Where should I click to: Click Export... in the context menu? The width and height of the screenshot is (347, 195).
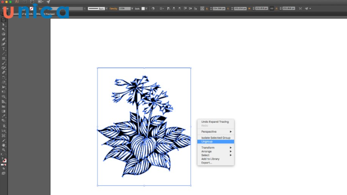click(x=206, y=163)
